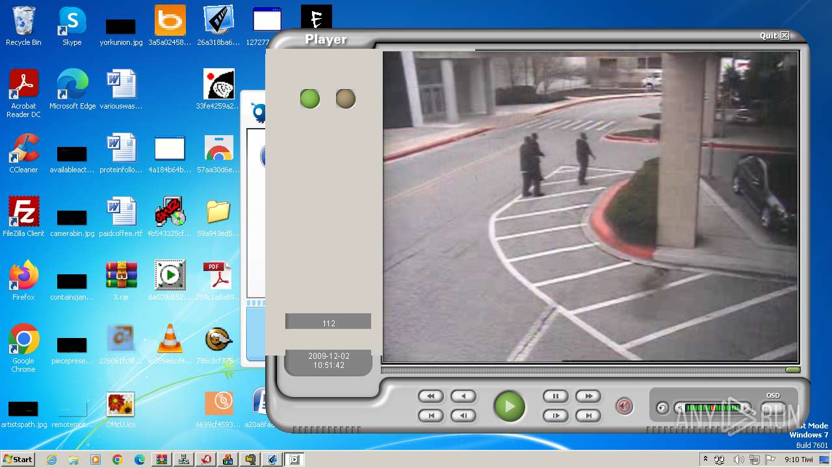Select the paidcoffee.rtf document
Viewport: 832px width, 468px height.
tap(121, 217)
